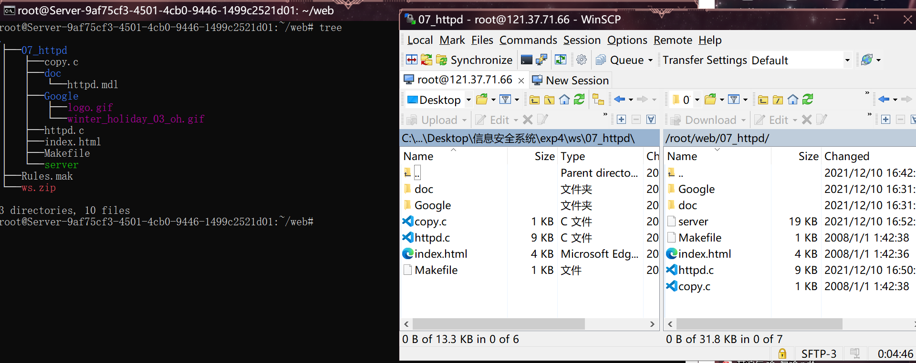The width and height of the screenshot is (916, 363).
Task: Click remote panel filter icon
Action: pos(734,99)
